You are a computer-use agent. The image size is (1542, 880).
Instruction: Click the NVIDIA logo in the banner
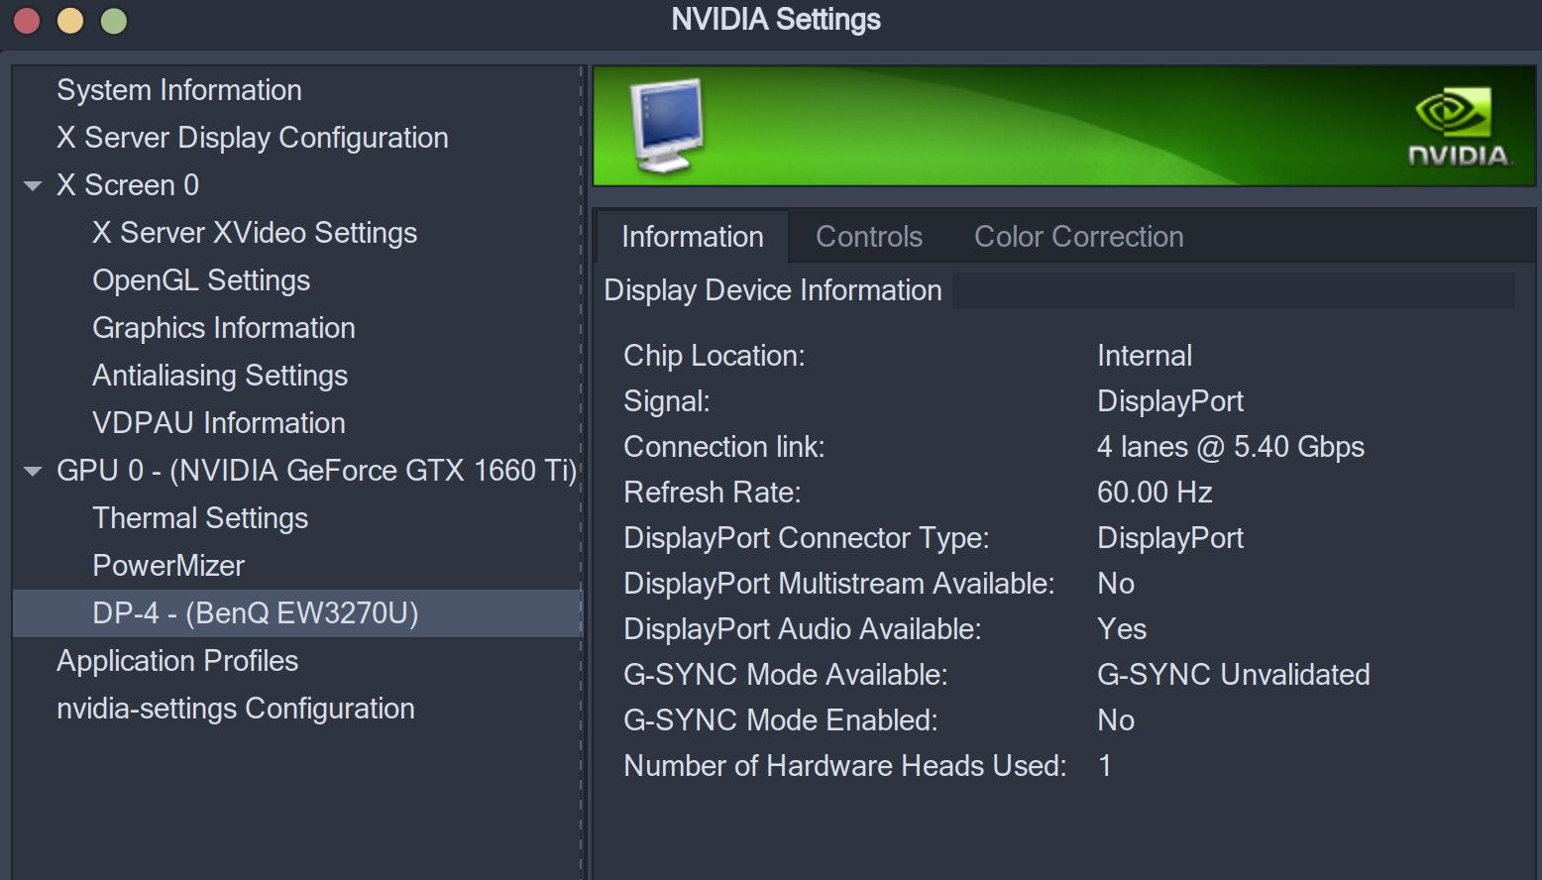click(x=1459, y=128)
